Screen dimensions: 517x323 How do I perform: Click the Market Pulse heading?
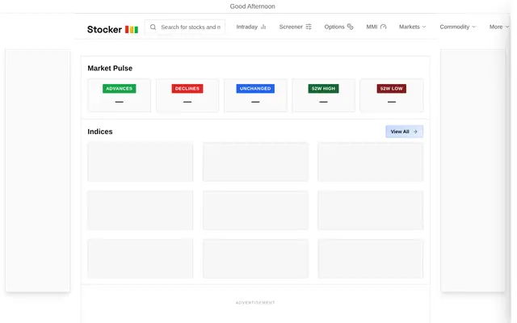coord(110,68)
